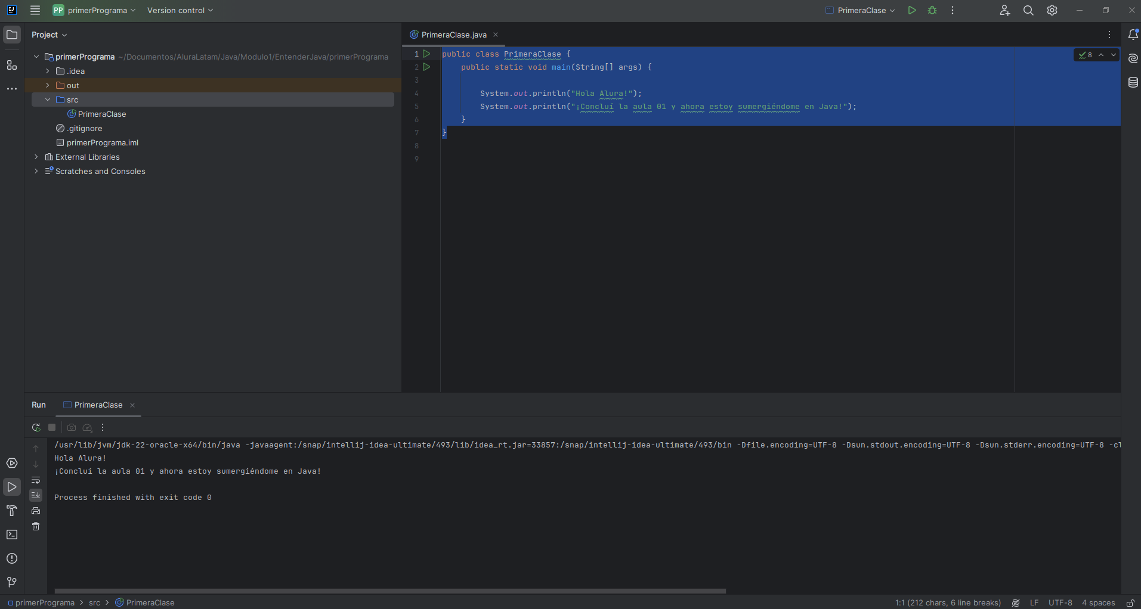1141x609 pixels.
Task: Open the Code With Me icon
Action: pyautogui.click(x=1004, y=10)
